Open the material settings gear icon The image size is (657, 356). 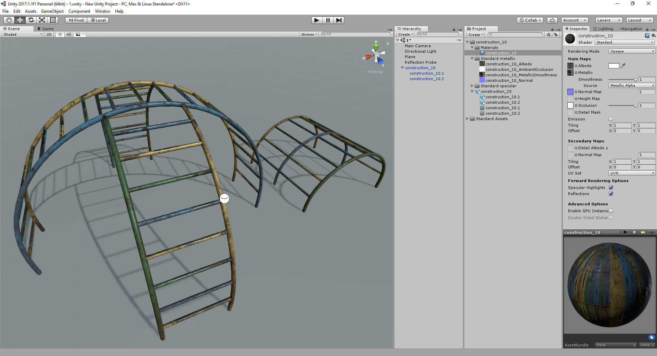point(653,36)
